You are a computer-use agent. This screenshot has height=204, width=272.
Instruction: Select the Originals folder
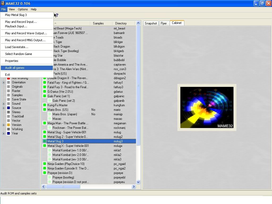[17, 87]
